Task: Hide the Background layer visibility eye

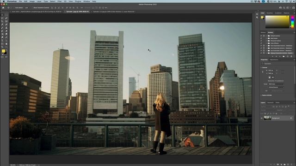Action: [262, 118]
